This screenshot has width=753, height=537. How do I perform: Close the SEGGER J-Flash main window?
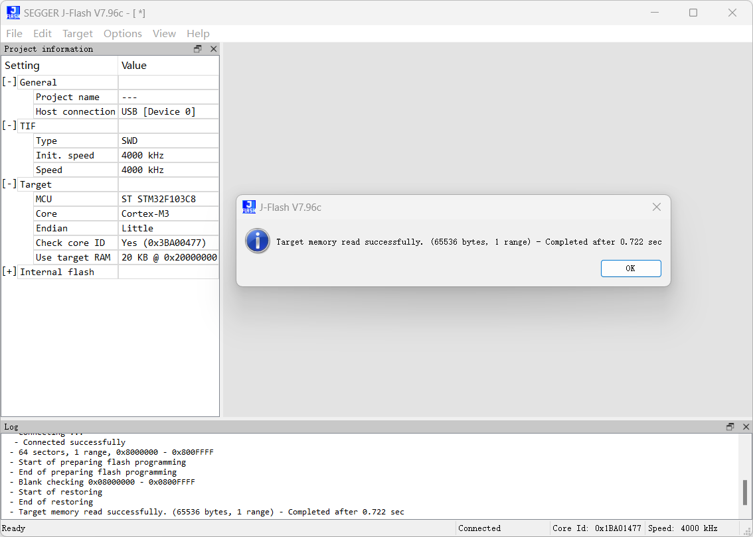pos(732,13)
